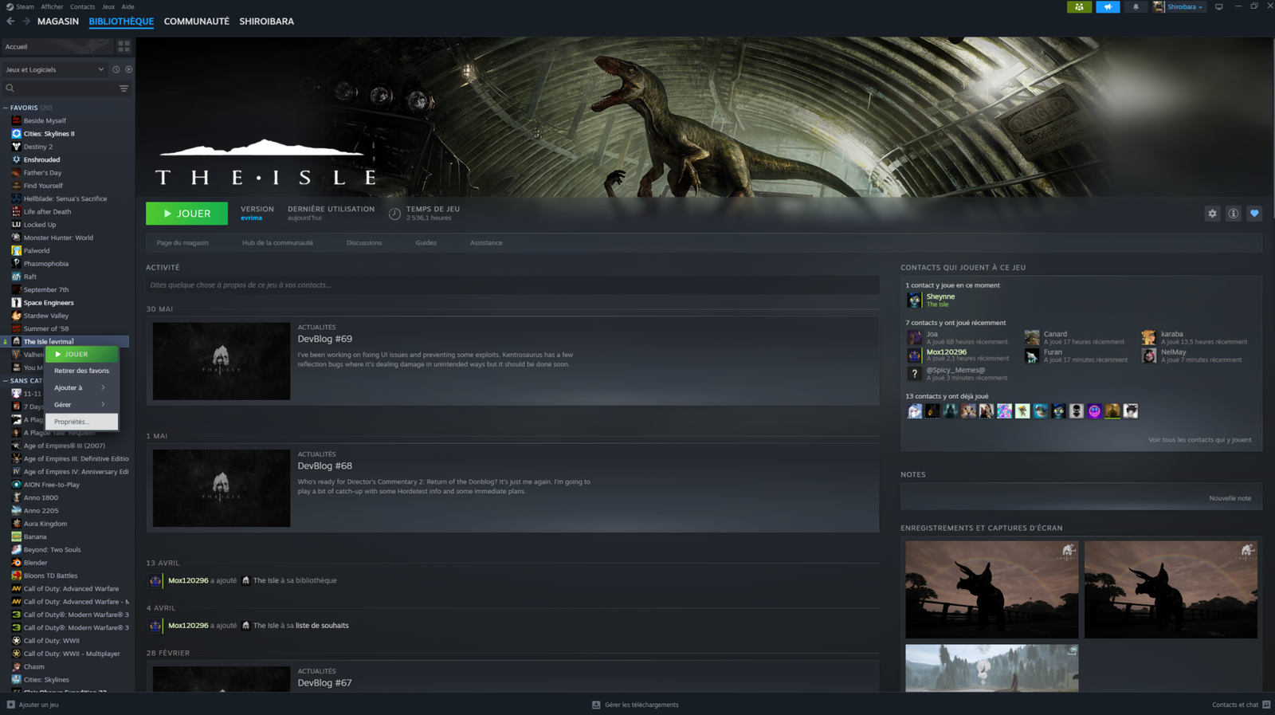Screen dimensions: 1275x715
Task: Click the library search field
Action: click(x=61, y=88)
